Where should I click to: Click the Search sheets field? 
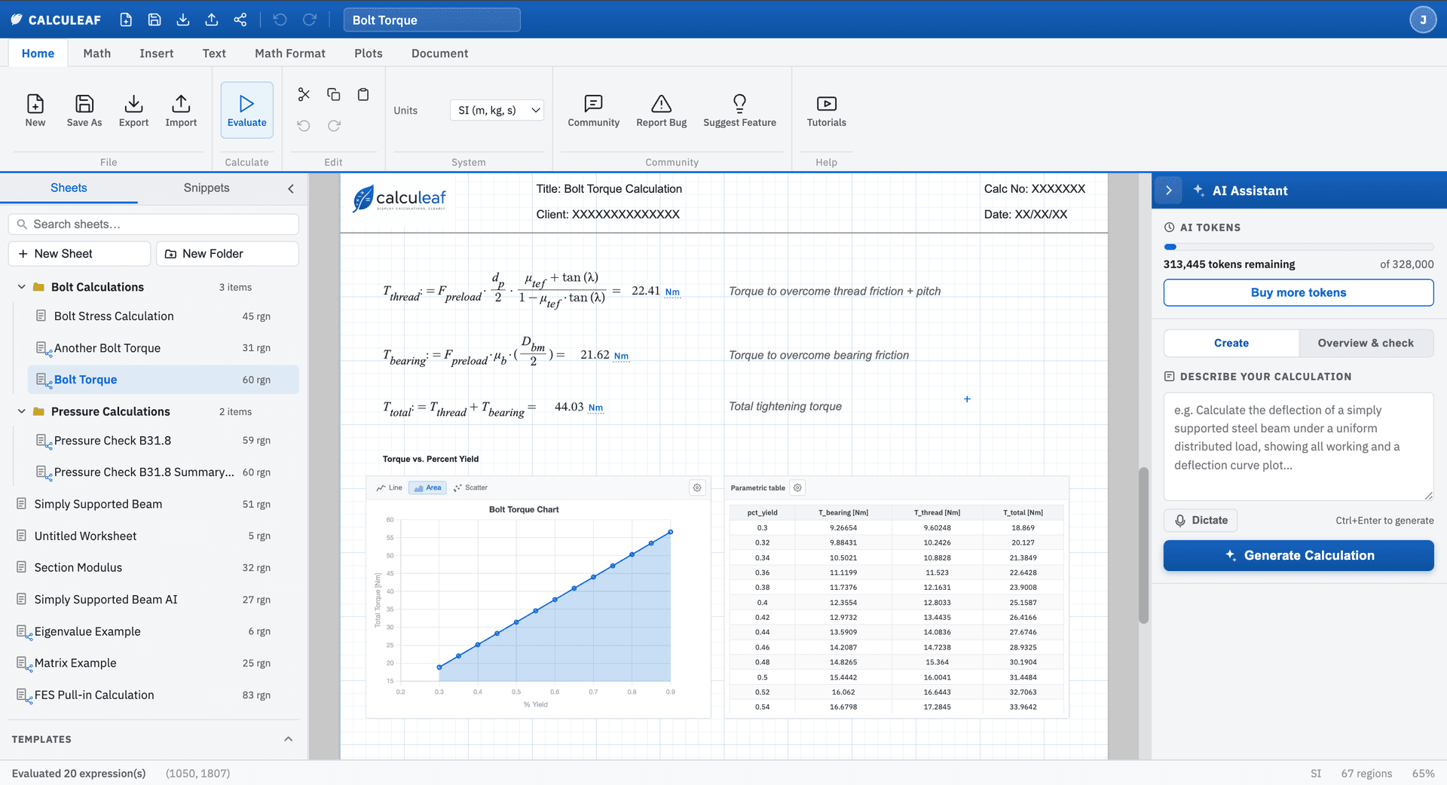154,225
